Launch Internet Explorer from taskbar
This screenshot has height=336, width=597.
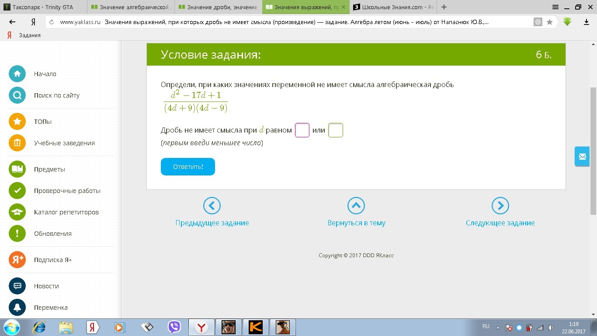click(39, 327)
